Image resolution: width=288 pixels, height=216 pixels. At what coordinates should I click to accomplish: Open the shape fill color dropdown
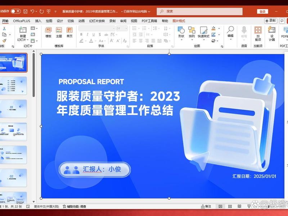219,28
